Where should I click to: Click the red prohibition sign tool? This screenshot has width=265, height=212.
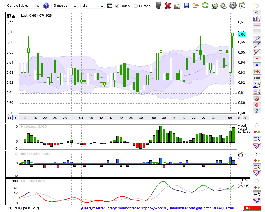[x=257, y=99]
